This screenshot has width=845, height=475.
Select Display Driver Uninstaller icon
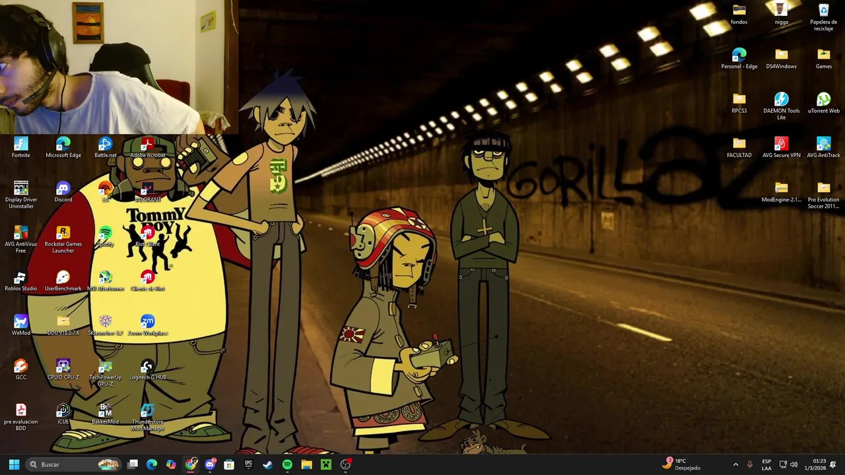pos(21,195)
